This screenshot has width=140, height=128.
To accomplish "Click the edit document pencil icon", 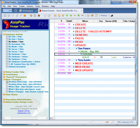I will tap(13, 16).
